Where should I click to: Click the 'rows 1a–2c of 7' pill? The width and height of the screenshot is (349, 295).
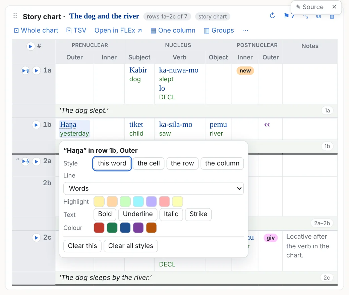click(167, 16)
